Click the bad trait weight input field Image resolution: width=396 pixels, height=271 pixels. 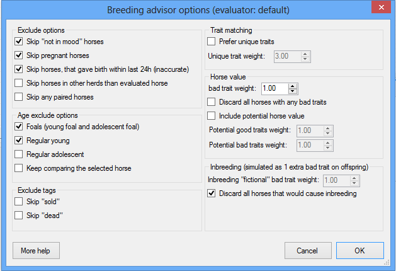tap(274, 88)
